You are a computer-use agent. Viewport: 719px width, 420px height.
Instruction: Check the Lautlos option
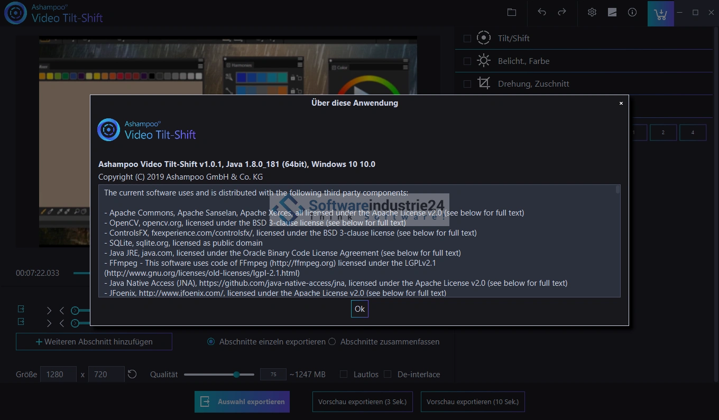click(x=344, y=374)
